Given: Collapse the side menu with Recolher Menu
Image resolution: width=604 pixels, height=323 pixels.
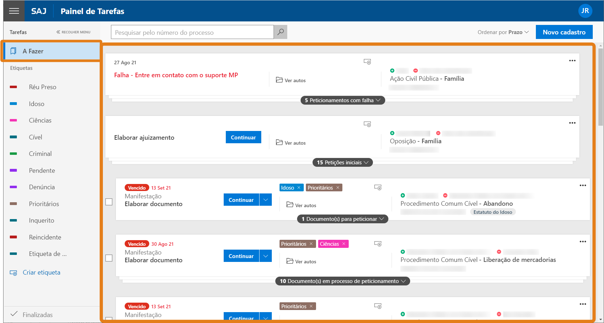Looking at the screenshot, I should tap(73, 32).
